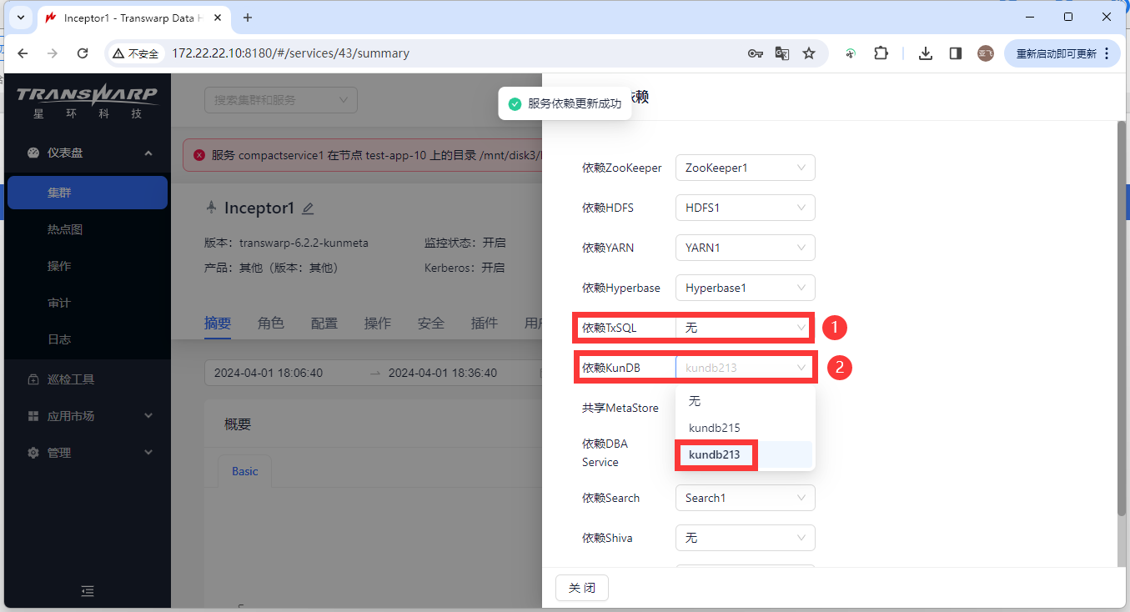The height and width of the screenshot is (612, 1130).
Task: Click the start time 2024-04-01 18:06:40 field
Action: click(269, 373)
